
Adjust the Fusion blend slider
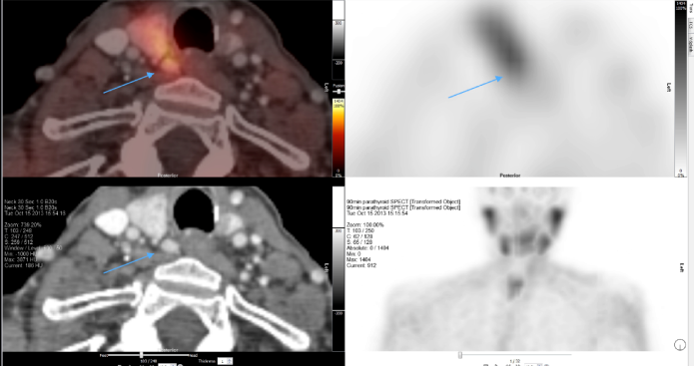[x=339, y=92]
